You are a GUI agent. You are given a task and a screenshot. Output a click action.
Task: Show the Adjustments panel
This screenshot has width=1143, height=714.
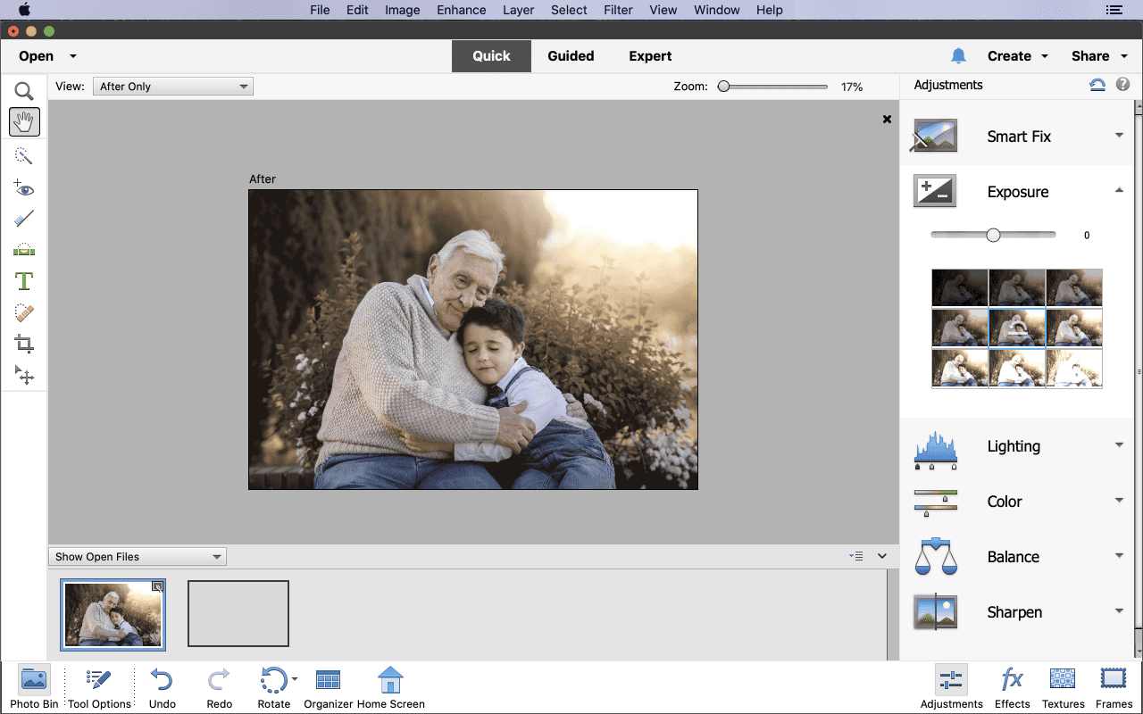[x=951, y=687]
